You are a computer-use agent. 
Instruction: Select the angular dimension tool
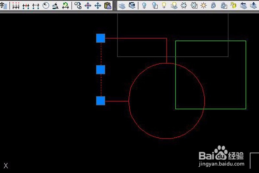pos(56,6)
